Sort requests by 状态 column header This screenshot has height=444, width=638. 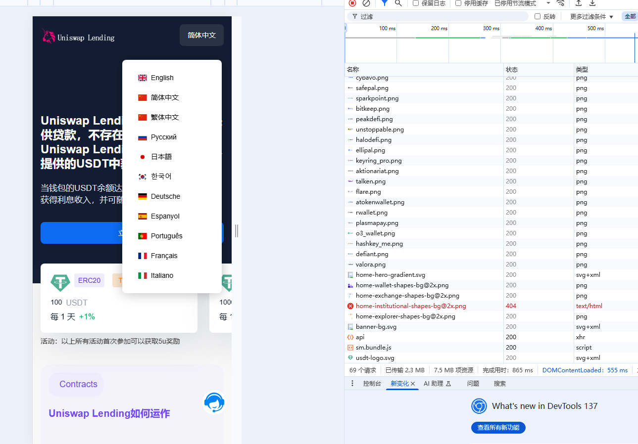point(539,70)
